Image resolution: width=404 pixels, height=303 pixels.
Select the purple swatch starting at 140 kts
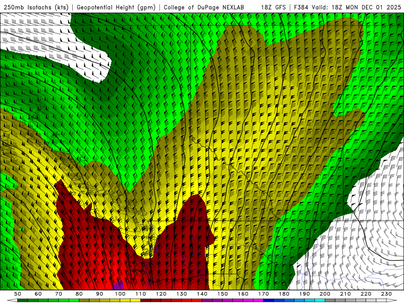pyautogui.click(x=207, y=300)
